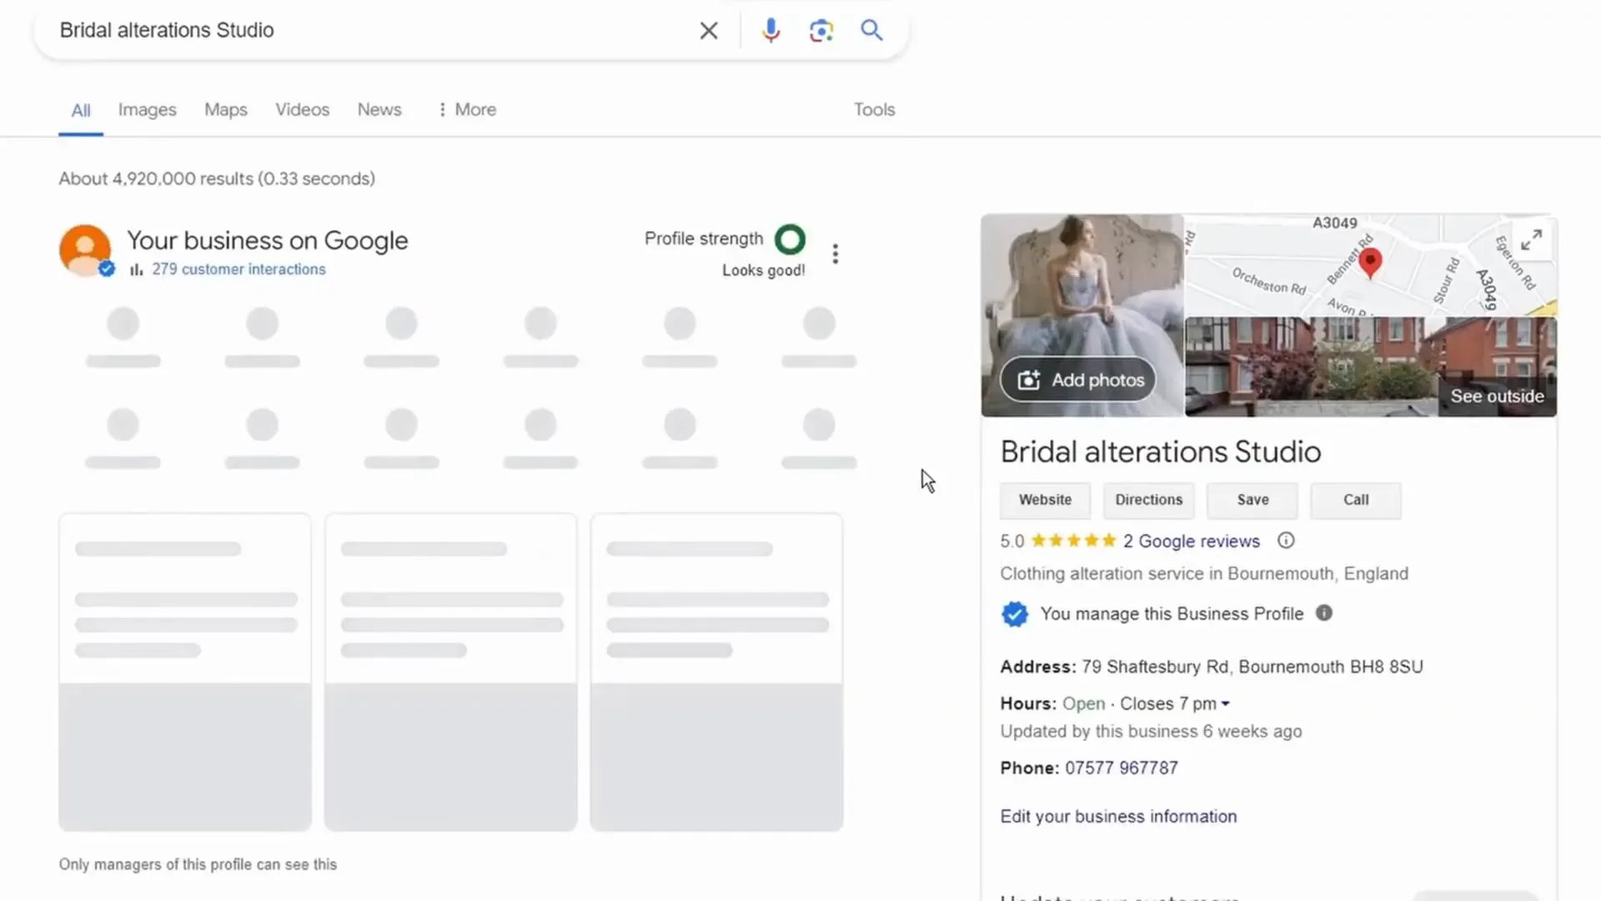Open the info icon next to Google reviews
Image resolution: width=1601 pixels, height=901 pixels.
click(x=1286, y=541)
